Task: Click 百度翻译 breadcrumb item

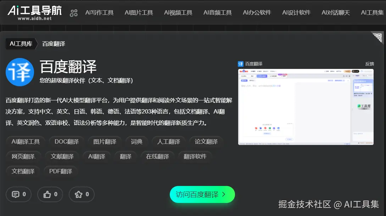Action: pyautogui.click(x=54, y=44)
